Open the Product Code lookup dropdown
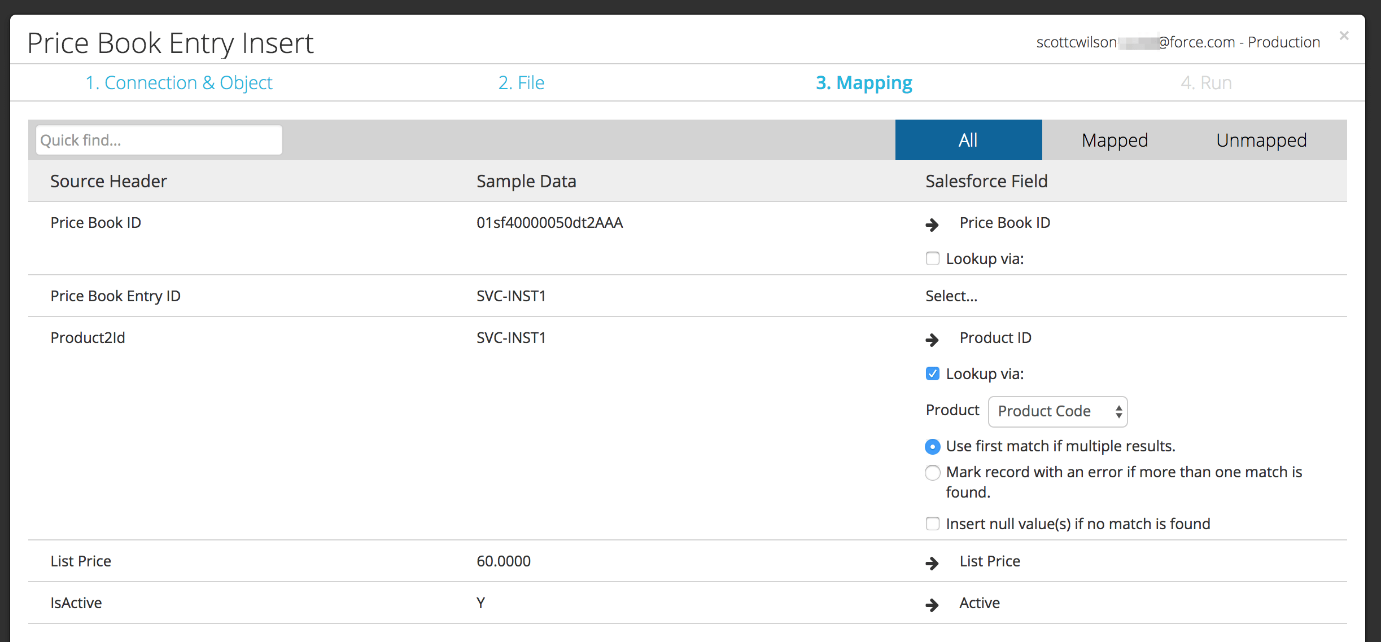Viewport: 1381px width, 642px height. tap(1057, 411)
